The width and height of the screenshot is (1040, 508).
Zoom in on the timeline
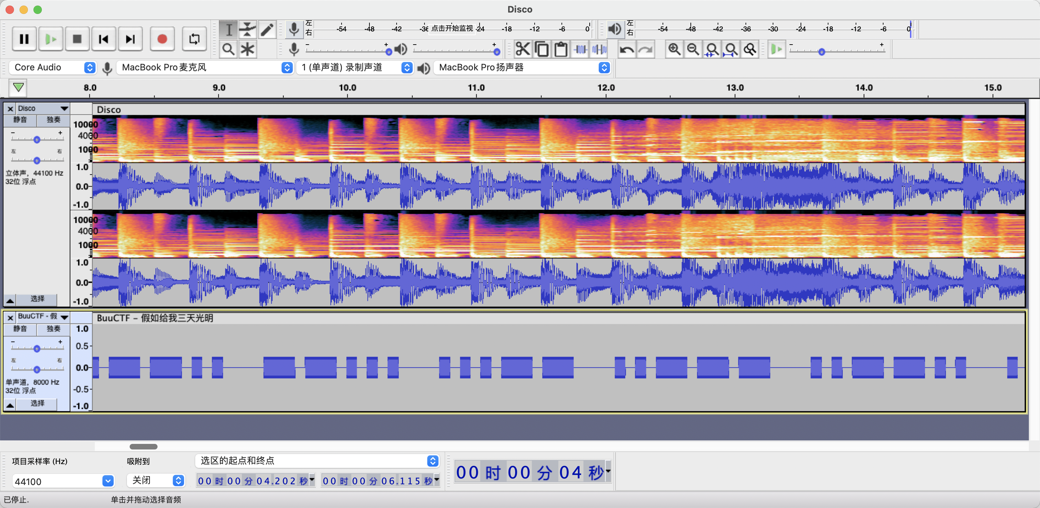[674, 49]
